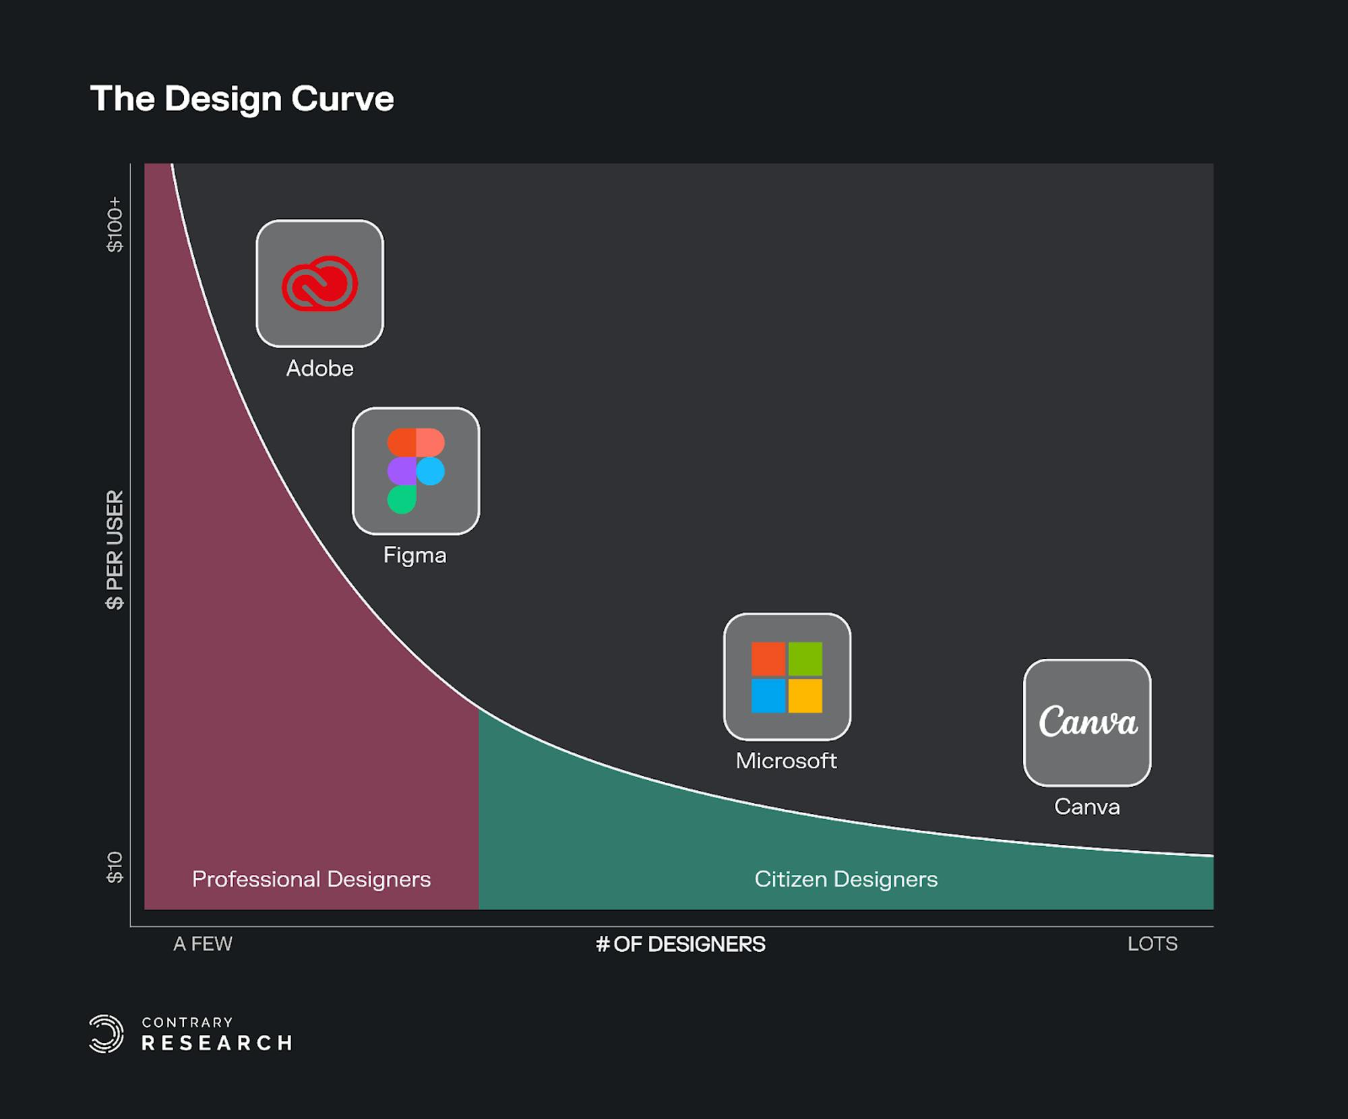Click the Microsoft four-square logo icon
This screenshot has width=1348, height=1119.
(787, 677)
